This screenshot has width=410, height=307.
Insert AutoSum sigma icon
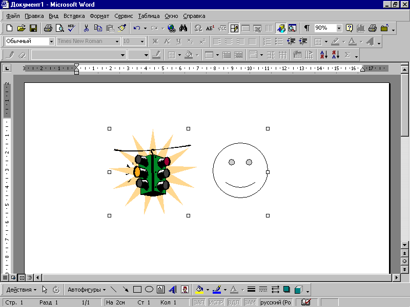tap(347, 55)
